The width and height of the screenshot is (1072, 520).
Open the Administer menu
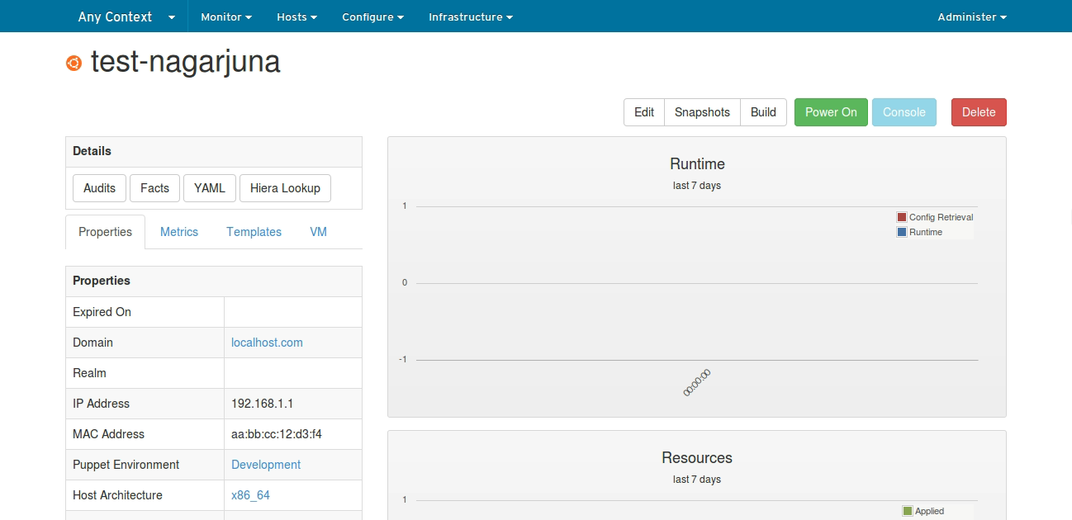972,17
